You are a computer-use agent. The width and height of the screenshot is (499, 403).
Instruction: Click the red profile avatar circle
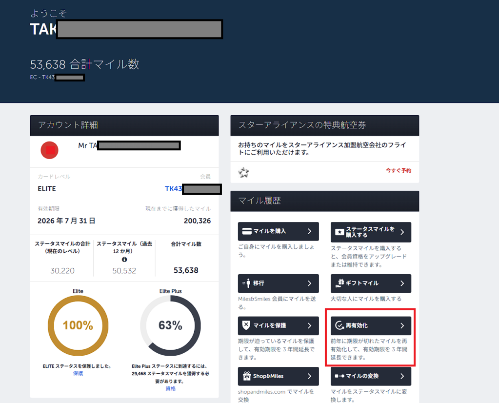(50, 150)
